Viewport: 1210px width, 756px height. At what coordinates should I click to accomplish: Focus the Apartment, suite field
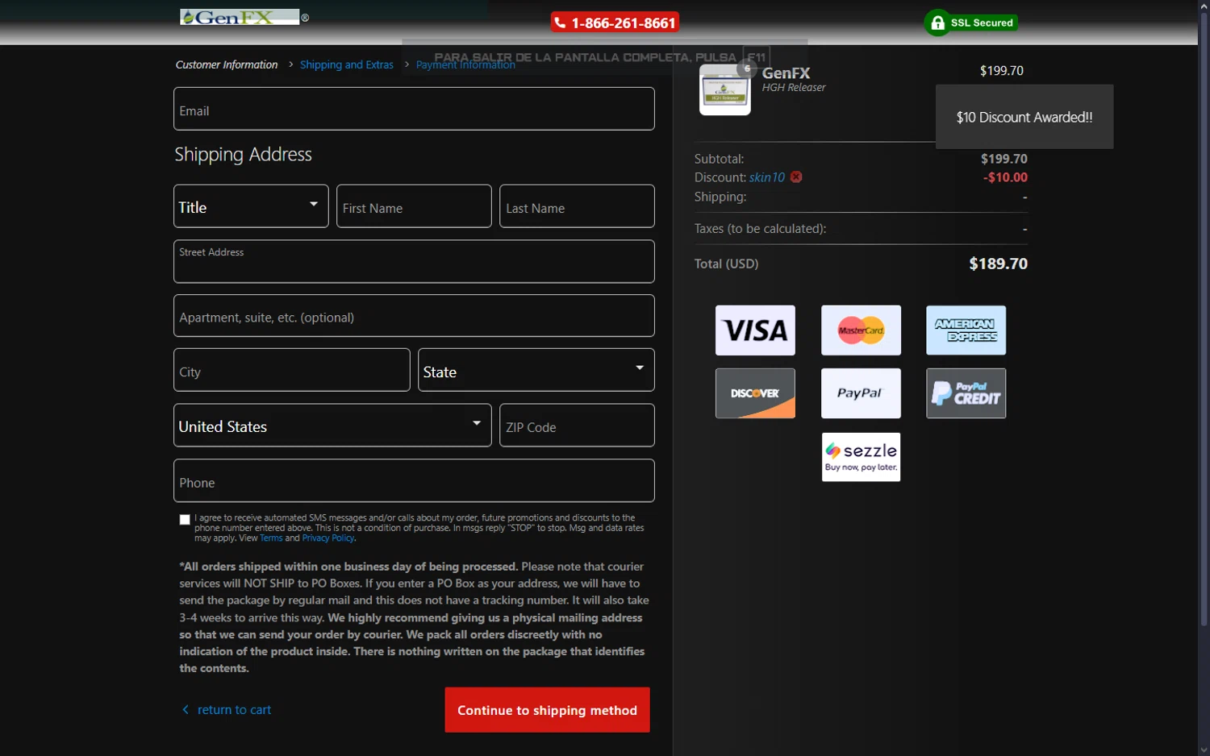414,316
